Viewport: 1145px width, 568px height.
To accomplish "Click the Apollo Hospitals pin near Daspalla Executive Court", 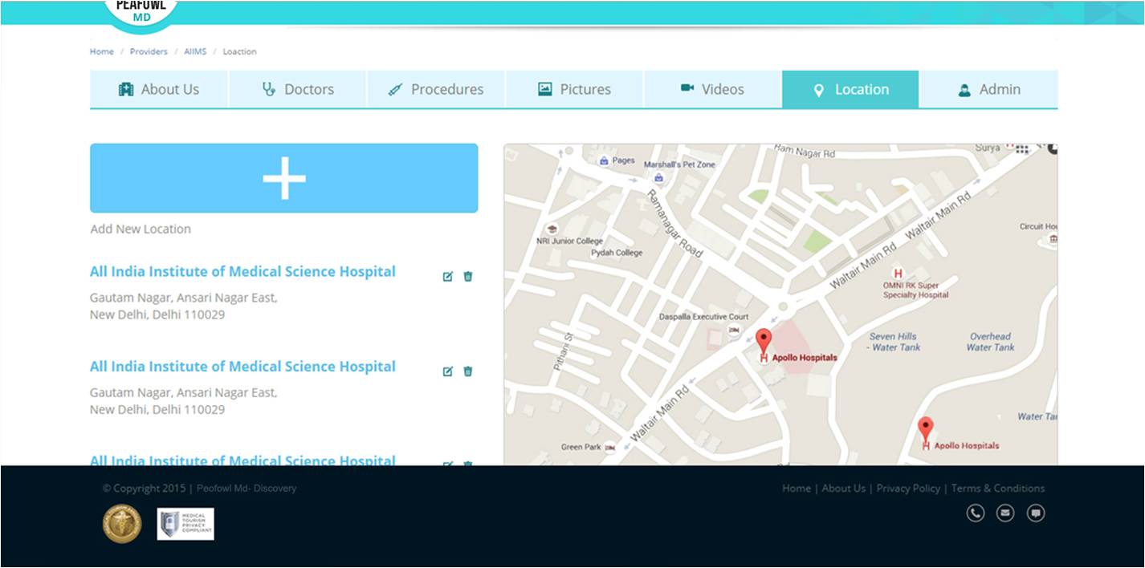I will 764,341.
